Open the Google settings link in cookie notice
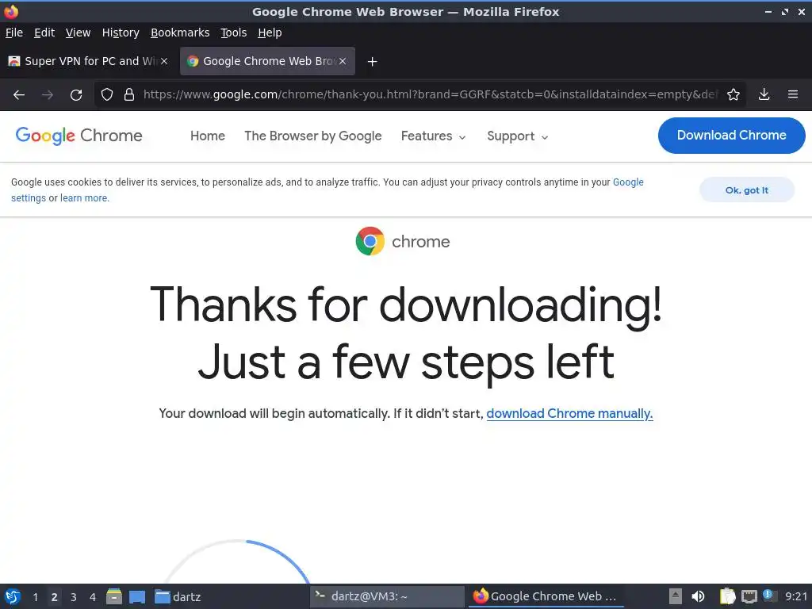812x609 pixels. (628, 182)
